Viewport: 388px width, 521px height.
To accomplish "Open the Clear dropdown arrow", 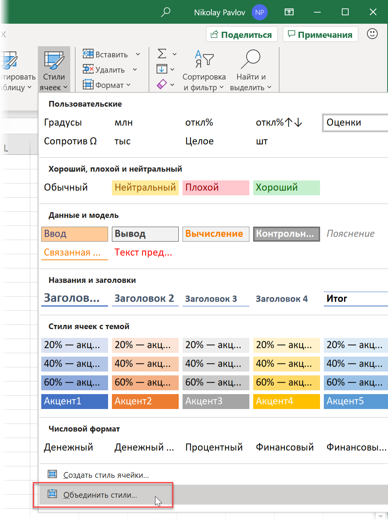I will point(172,84).
